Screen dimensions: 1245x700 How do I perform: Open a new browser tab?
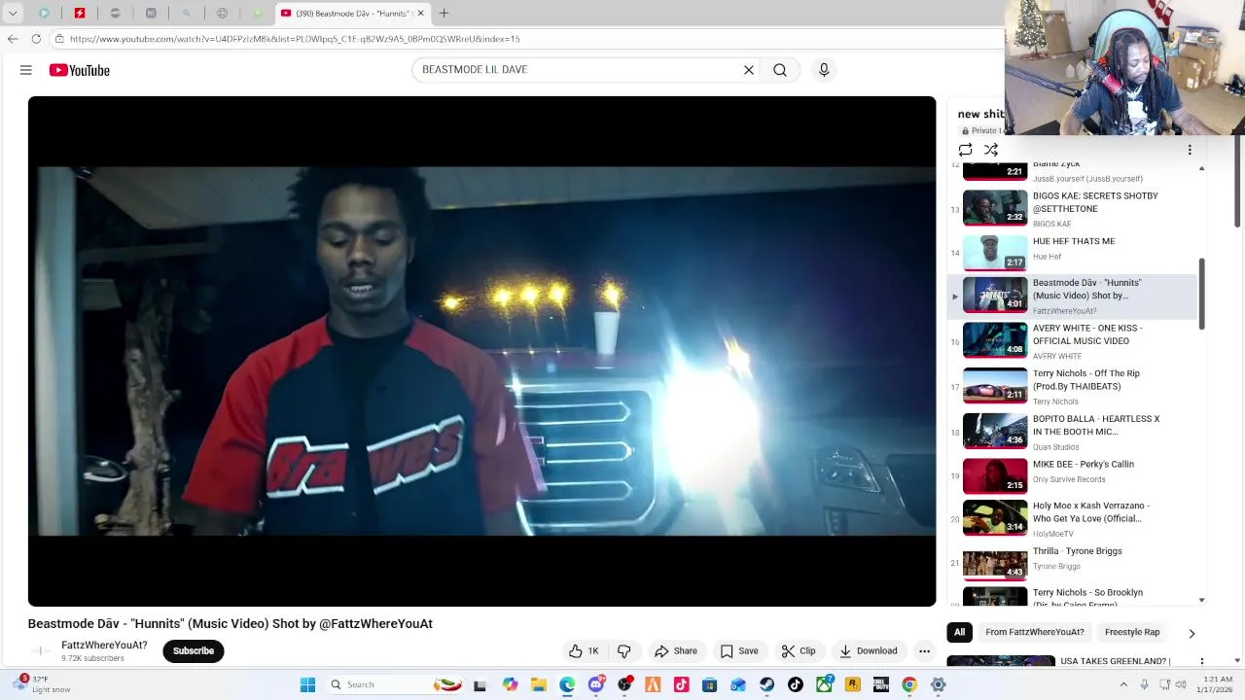pos(444,14)
